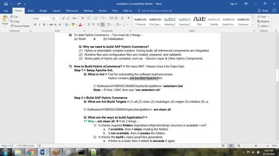The height and width of the screenshot is (156, 279).
Task: Toggle Underline formatting
Action: (x=44, y=25)
